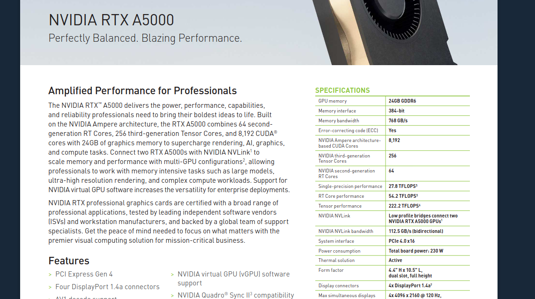The width and height of the screenshot is (535, 299).
Task: Click the '54.2 TFLOPS' value
Action: point(403,196)
